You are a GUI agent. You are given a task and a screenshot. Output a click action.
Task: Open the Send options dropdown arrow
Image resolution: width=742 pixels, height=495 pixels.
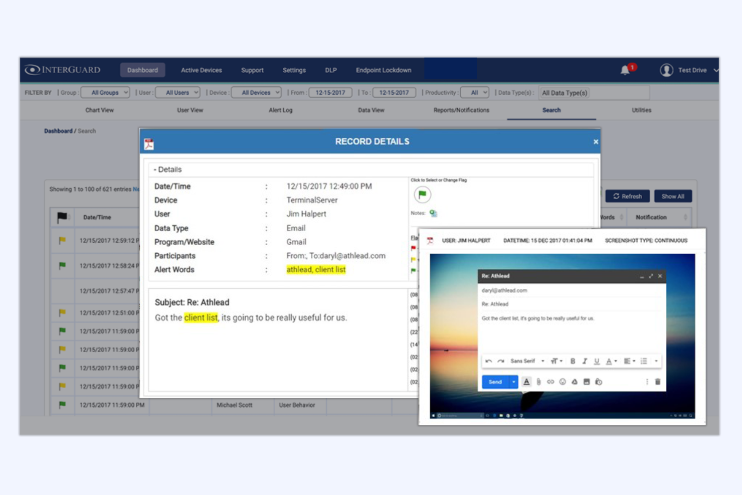point(513,382)
